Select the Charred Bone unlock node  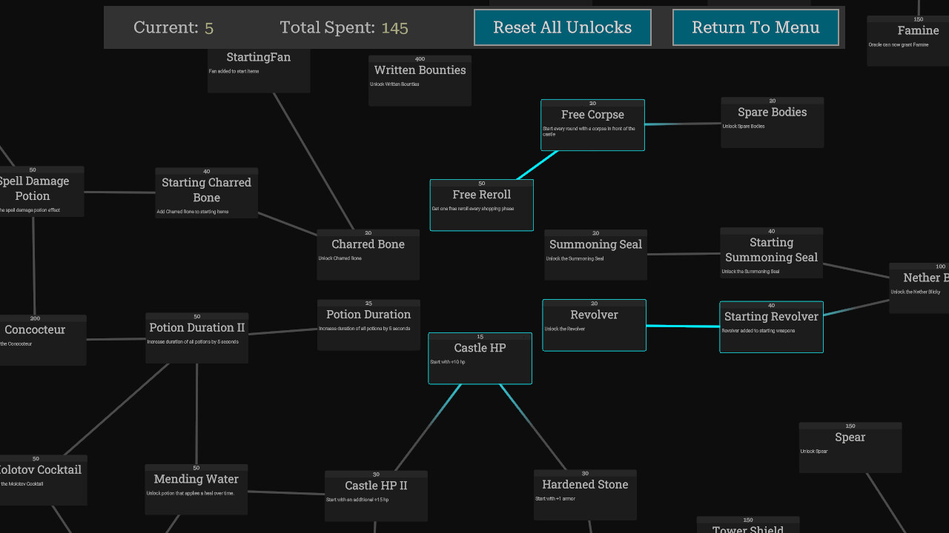click(368, 255)
